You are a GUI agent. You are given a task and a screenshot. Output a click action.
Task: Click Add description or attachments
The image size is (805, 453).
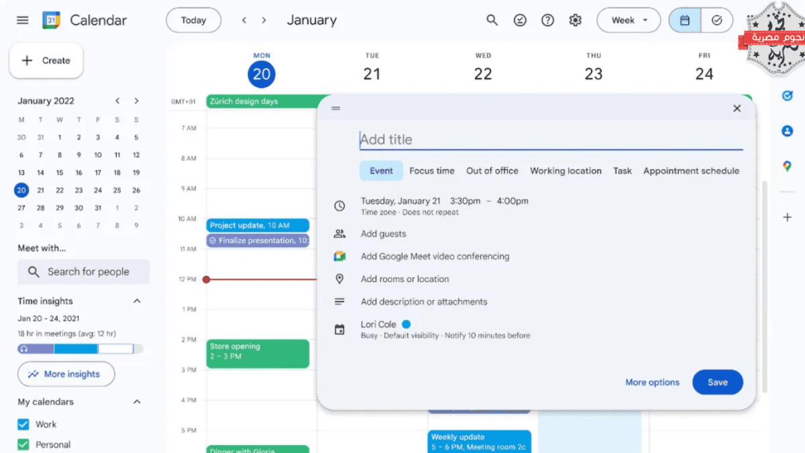pyautogui.click(x=424, y=301)
